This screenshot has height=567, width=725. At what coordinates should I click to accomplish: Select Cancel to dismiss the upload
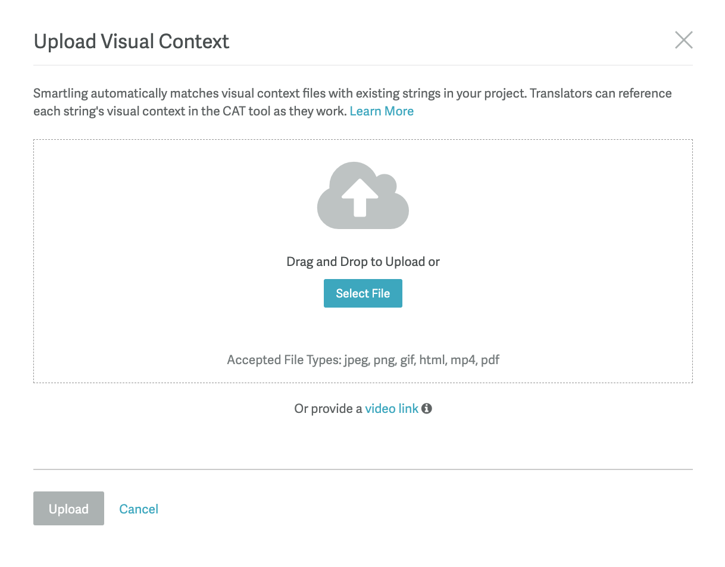pos(139,509)
